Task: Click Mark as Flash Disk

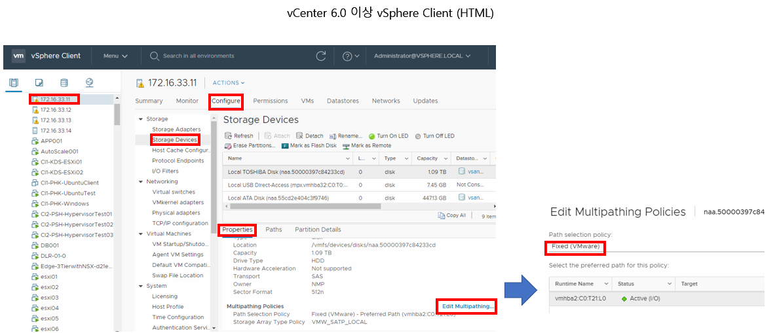Action: (309, 146)
